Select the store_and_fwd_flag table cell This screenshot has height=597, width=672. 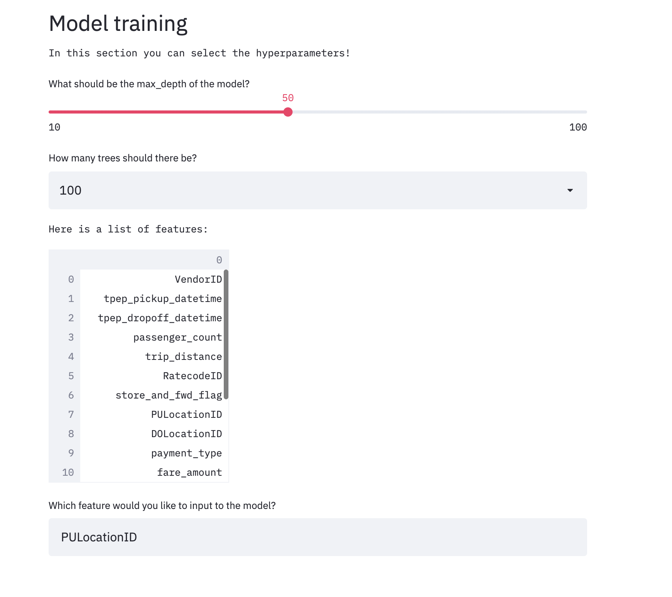(x=169, y=395)
